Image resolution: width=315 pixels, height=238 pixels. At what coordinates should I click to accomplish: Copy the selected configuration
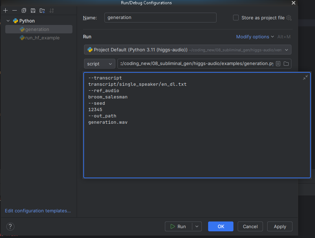[x=24, y=11]
